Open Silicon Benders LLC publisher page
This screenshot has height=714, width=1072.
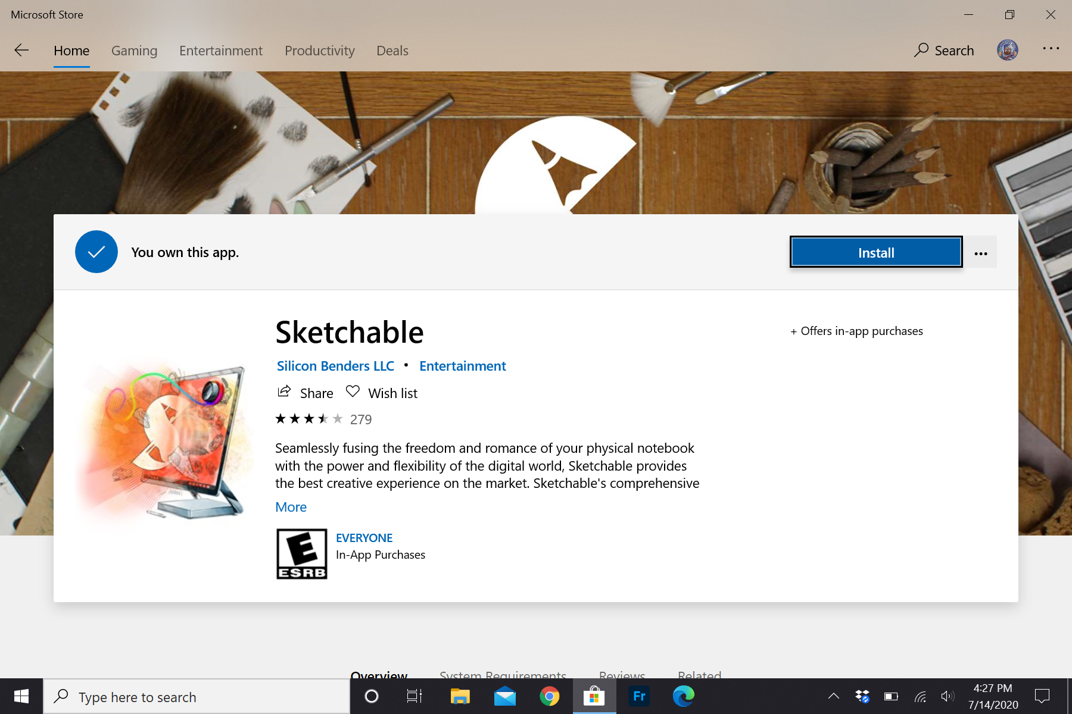[x=335, y=366]
